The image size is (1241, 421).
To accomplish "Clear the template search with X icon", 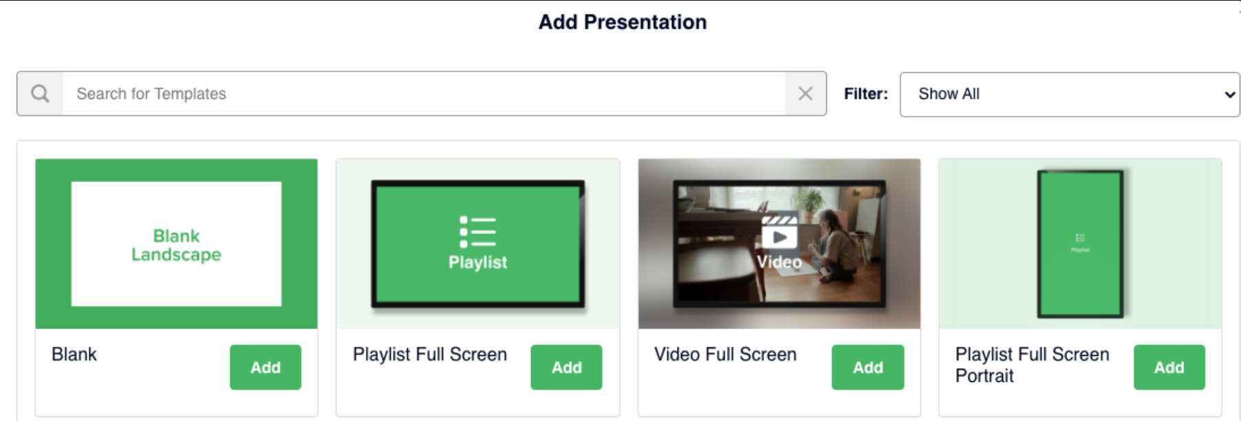I will pos(805,93).
